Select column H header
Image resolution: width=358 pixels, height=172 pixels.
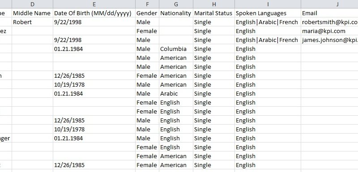click(x=214, y=4)
